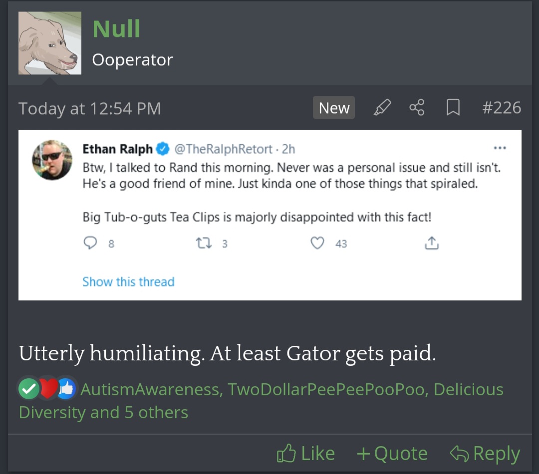
Task: Open Null's username profile link
Action: coord(116,29)
